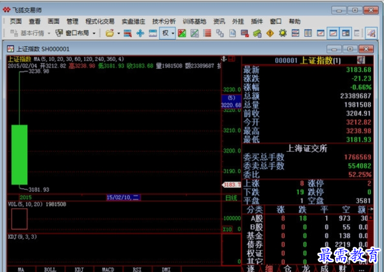Click the small rising line chart window icon

click(x=320, y=33)
